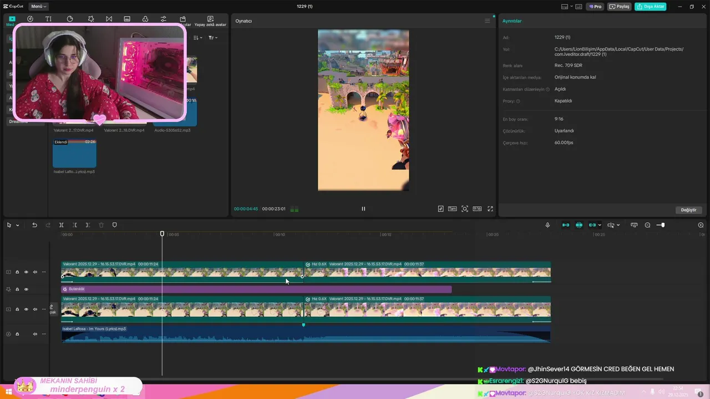
Task: Undo the last action
Action: coord(34,225)
